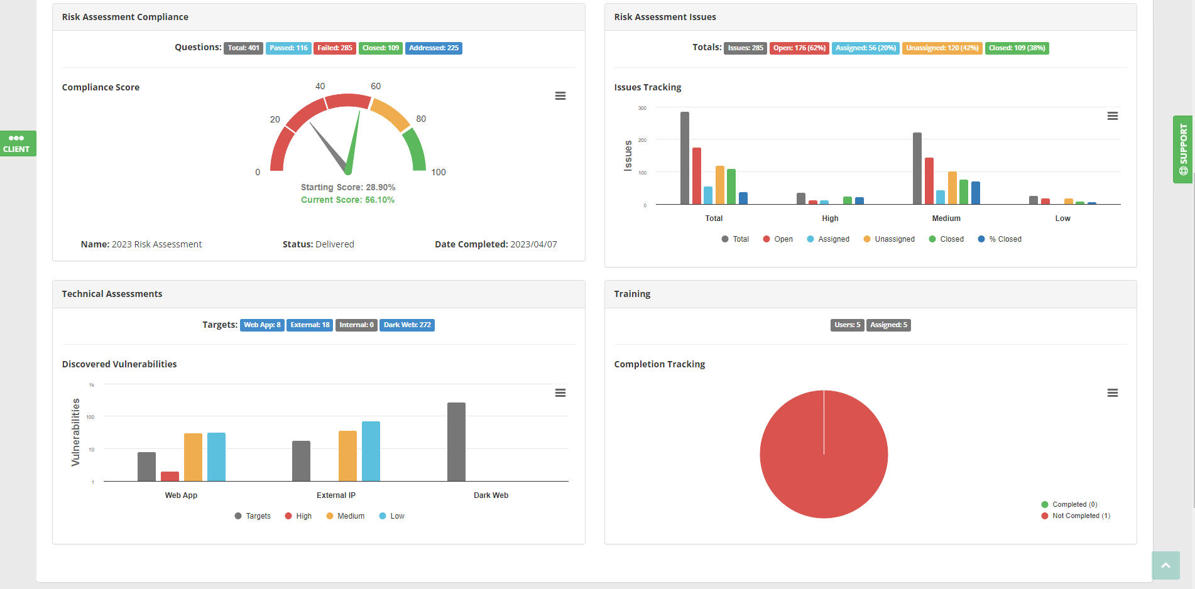Toggle the % Closed legend item
This screenshot has width=1195, height=589.
coord(1000,239)
